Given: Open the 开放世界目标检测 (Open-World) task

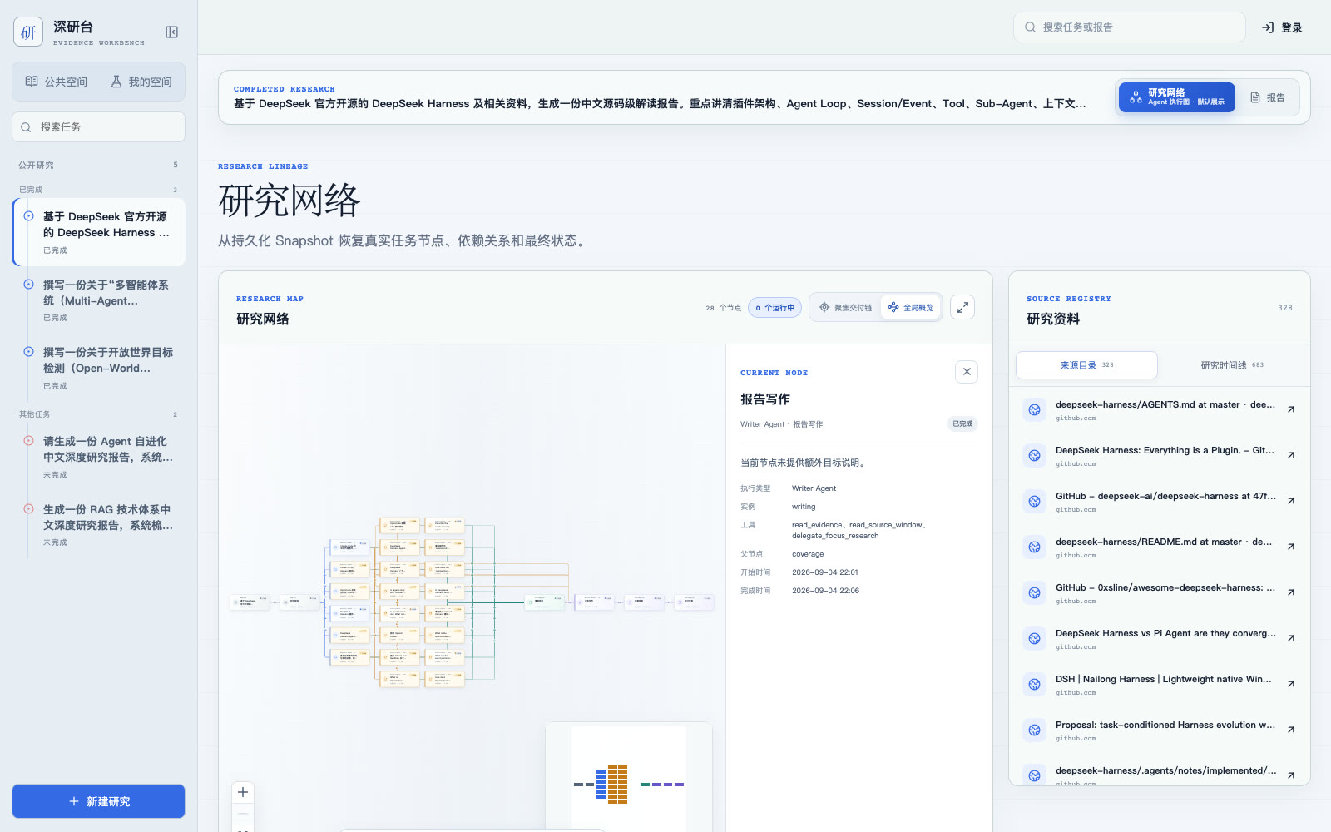Looking at the screenshot, I should [99, 368].
